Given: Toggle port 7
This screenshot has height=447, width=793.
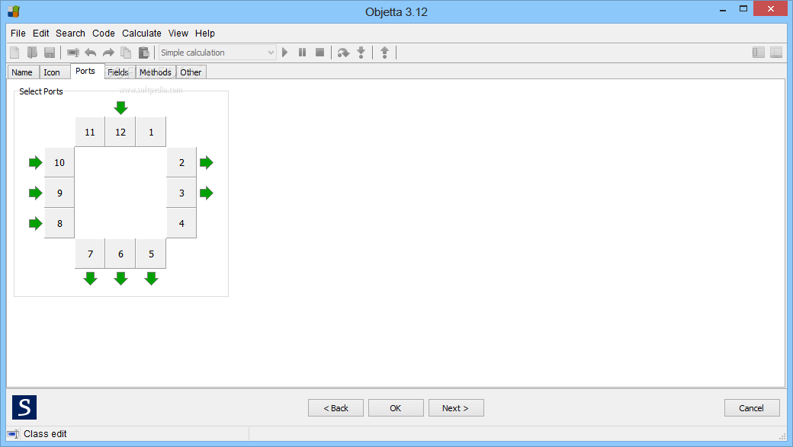Looking at the screenshot, I should point(90,254).
